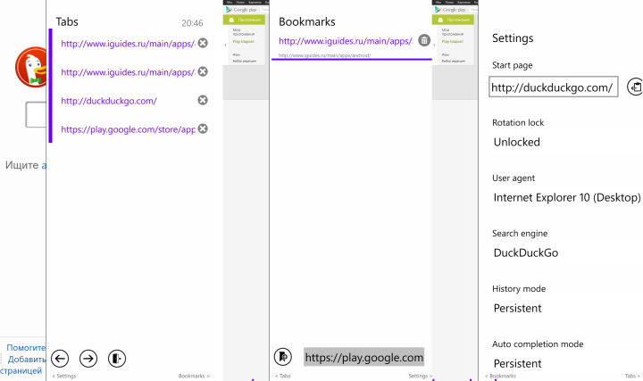
Task: Click the DuckDuckGo search box on the page
Action: pos(36,115)
